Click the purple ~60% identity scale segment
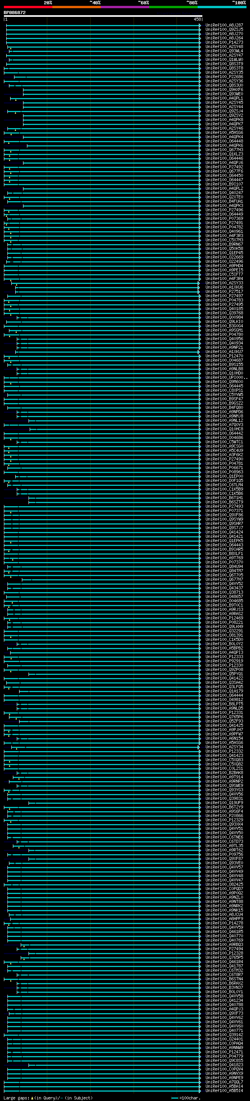 click(125, 7)
